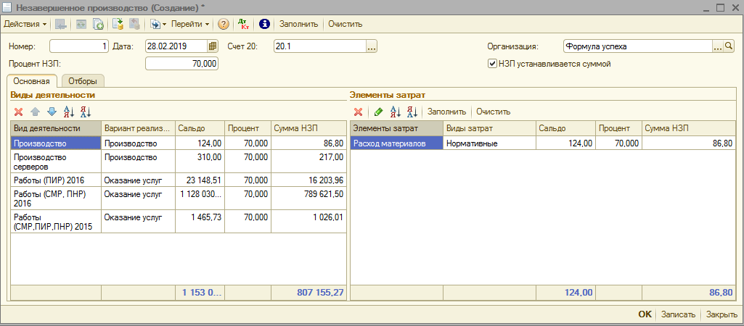Move row down in Виды деятельности
The width and height of the screenshot is (744, 326).
click(51, 112)
